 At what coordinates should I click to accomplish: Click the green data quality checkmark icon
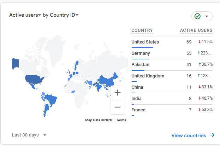[x=197, y=16]
